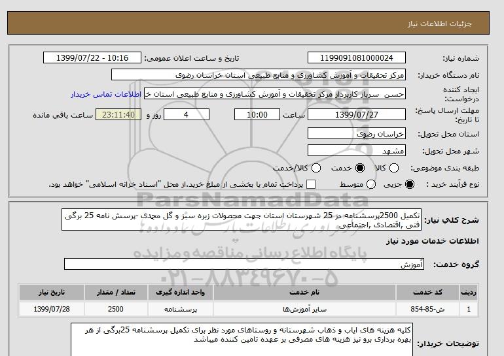Choose the جزیی purchase type radio

point(410,184)
